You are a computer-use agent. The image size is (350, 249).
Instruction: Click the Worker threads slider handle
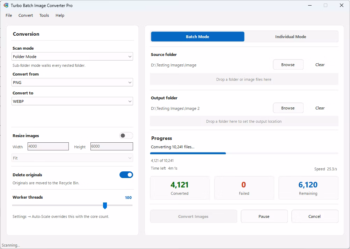(105, 205)
